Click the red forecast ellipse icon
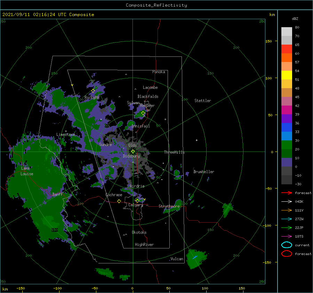This screenshot has width=313, height=293. [287, 254]
